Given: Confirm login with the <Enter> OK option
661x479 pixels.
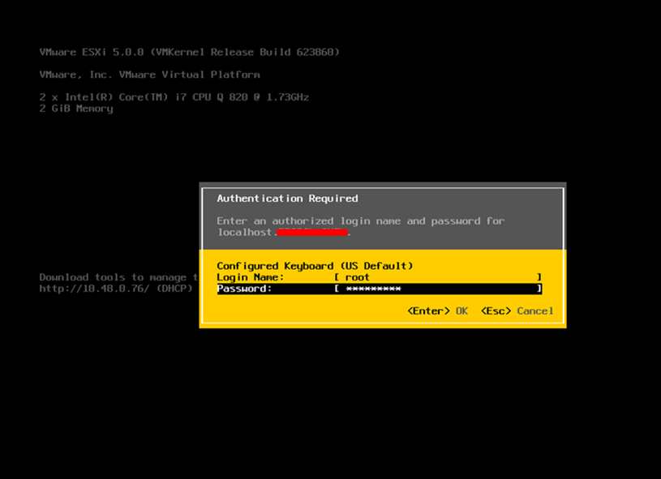Looking at the screenshot, I should (438, 311).
